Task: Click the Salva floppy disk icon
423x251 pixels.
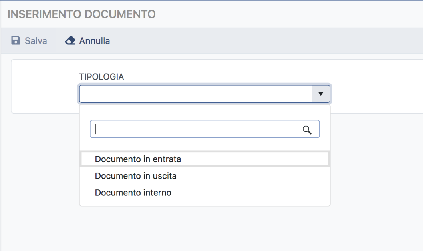Action: [16, 40]
